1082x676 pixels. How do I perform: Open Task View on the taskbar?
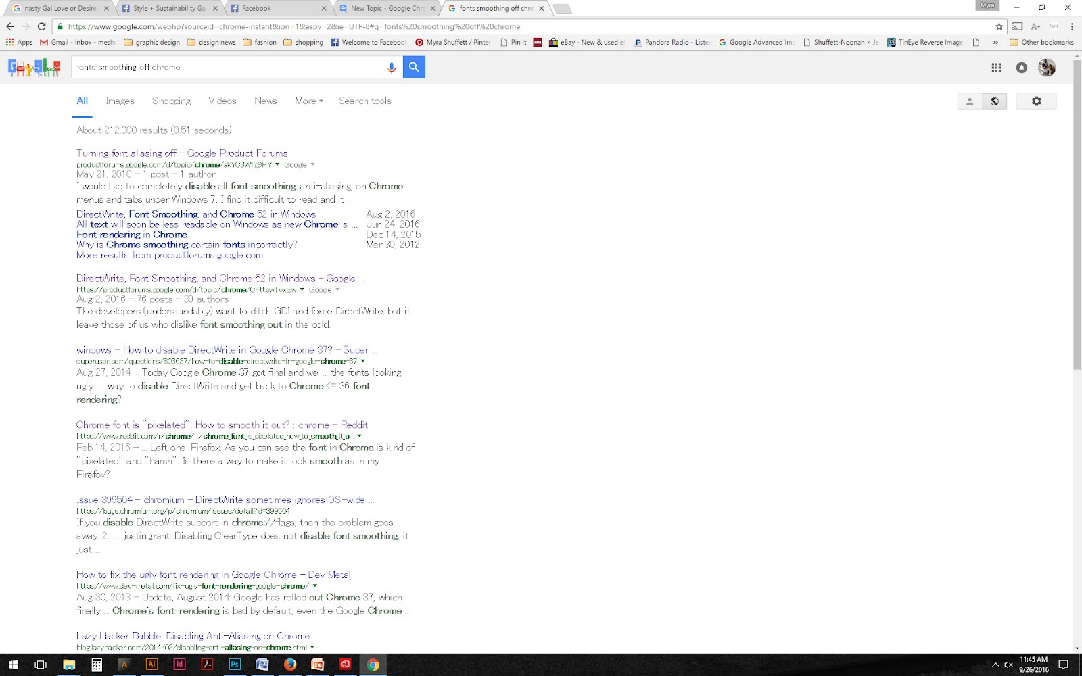(x=41, y=665)
